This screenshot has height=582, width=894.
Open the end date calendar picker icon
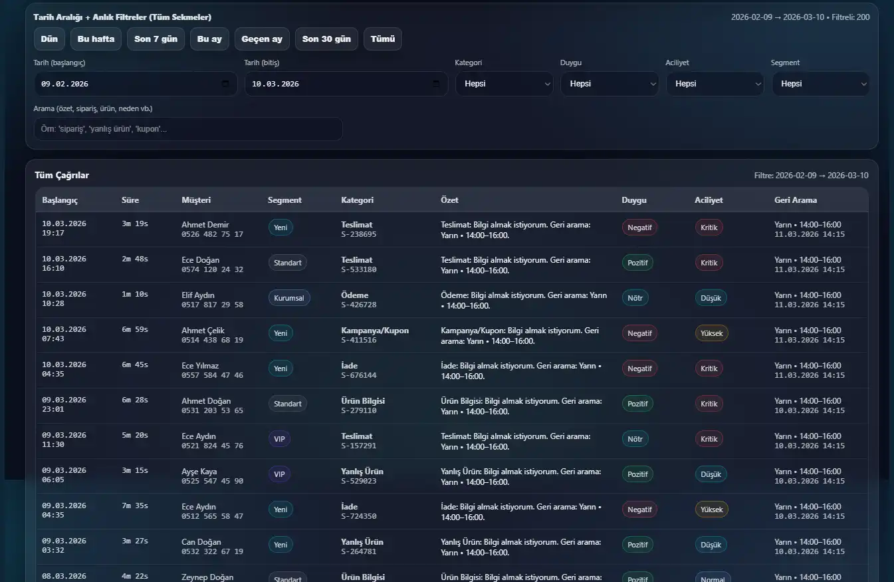click(x=436, y=84)
